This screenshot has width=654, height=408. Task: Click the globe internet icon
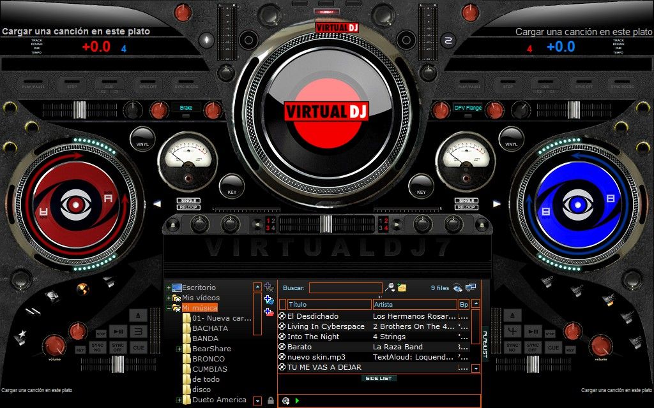[x=83, y=289]
